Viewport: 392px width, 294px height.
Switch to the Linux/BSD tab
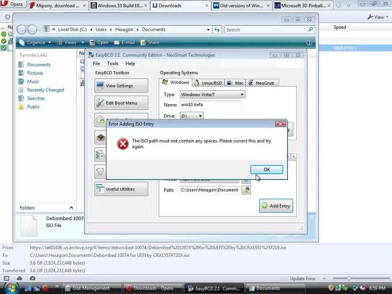point(208,83)
